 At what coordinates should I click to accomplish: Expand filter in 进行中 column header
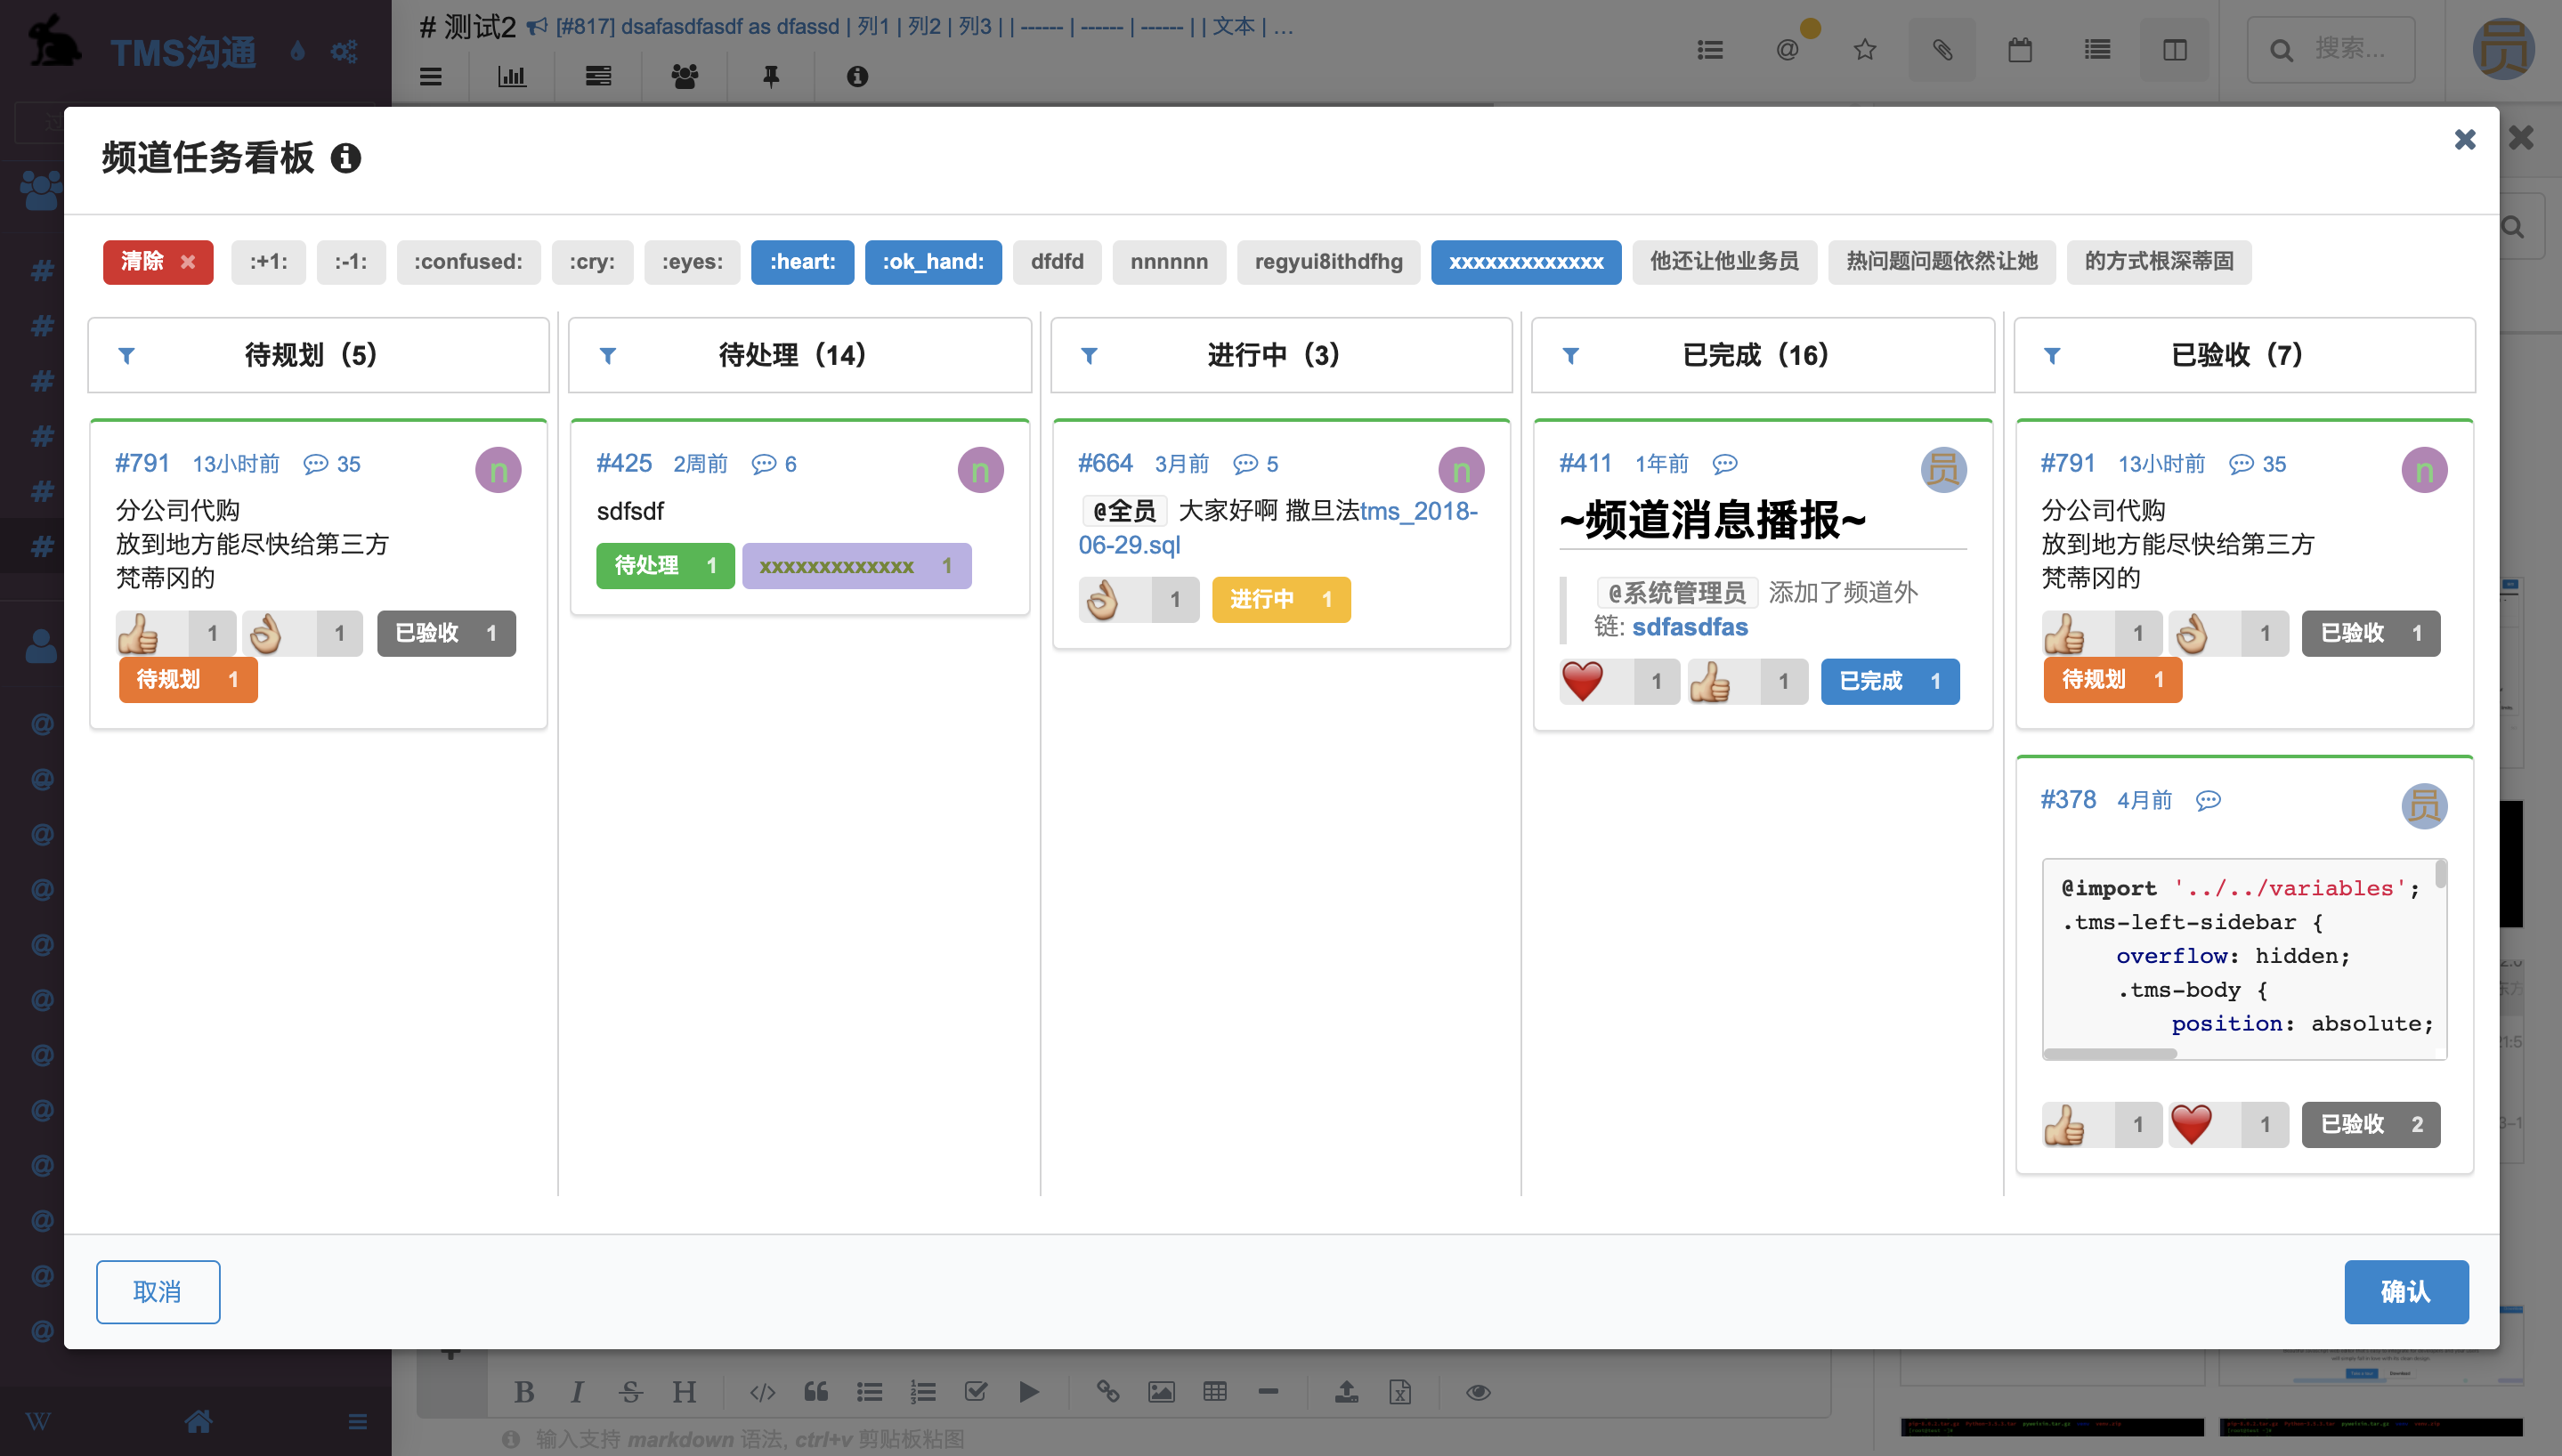pos(1089,355)
